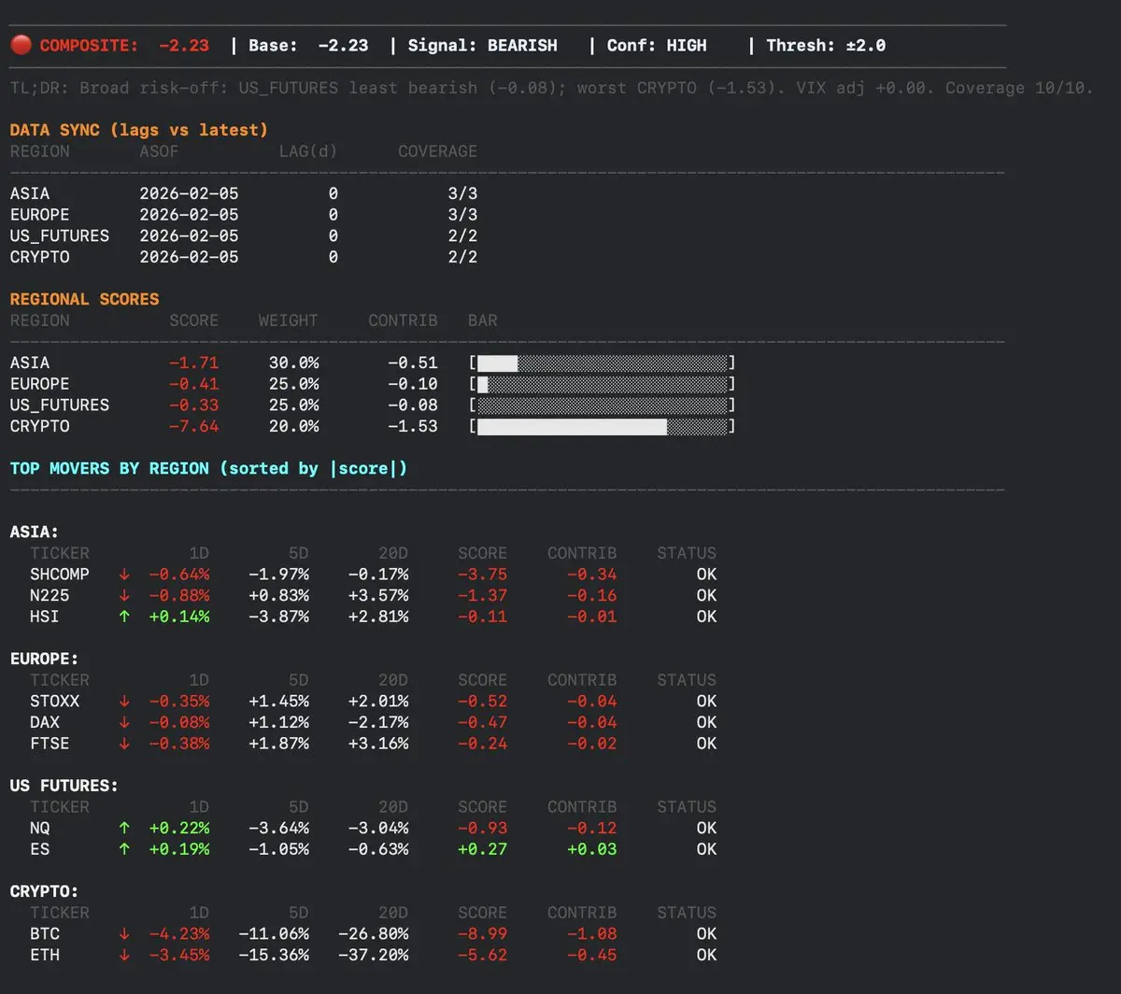
Task: Click the green up arrow next to HSI
Action: [x=124, y=617]
